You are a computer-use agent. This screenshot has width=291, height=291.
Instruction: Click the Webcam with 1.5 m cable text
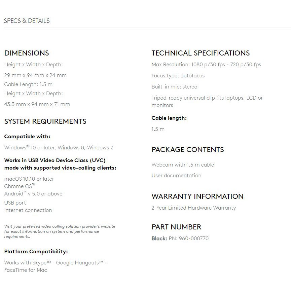[183, 165]
